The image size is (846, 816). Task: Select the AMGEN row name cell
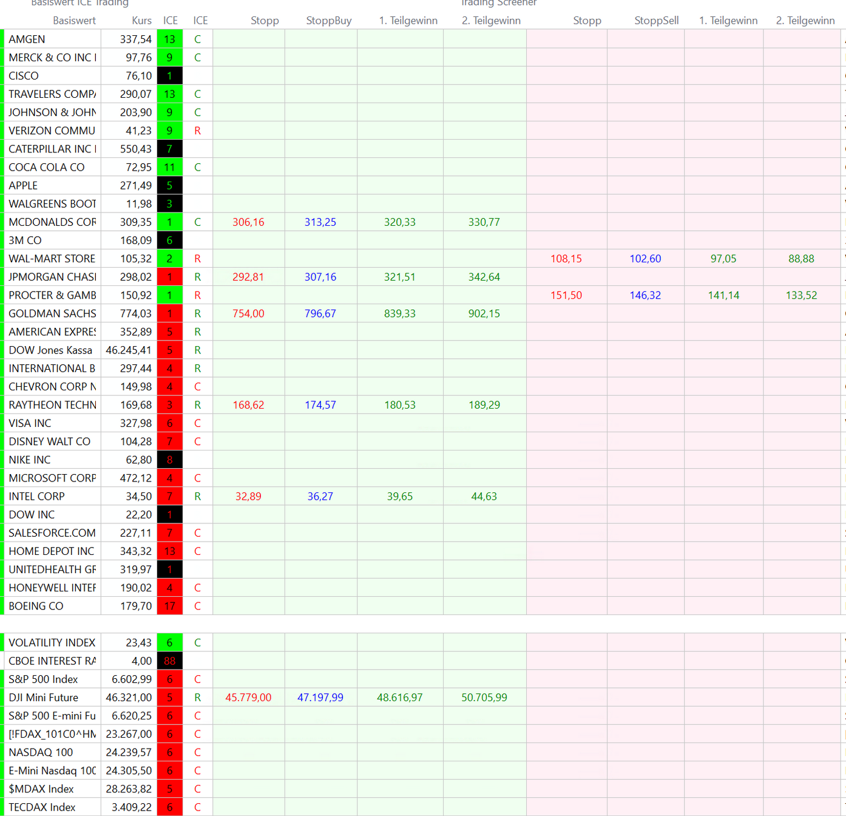pos(52,39)
